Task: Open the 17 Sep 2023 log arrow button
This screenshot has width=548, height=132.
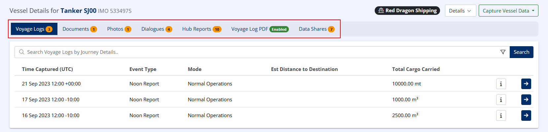Action: [526, 100]
